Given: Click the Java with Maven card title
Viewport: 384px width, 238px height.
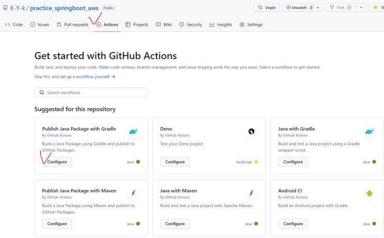Looking at the screenshot, I should click(x=178, y=191).
